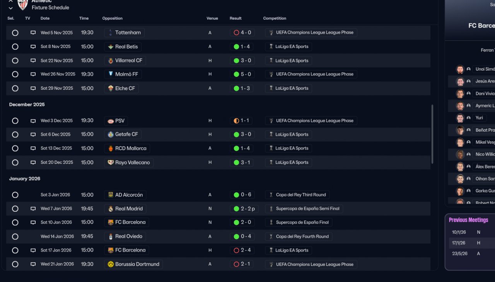Select the Getafe CF fixture radio button

[15, 135]
